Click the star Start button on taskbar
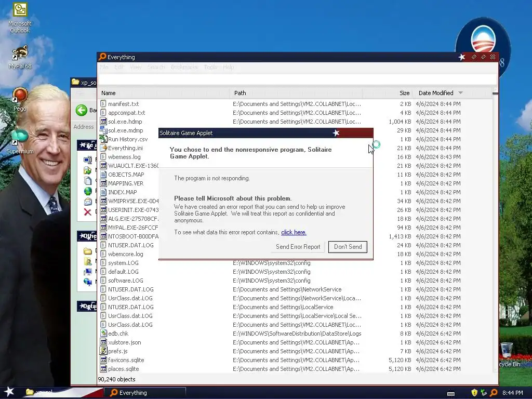This screenshot has width=532, height=399. 9,392
